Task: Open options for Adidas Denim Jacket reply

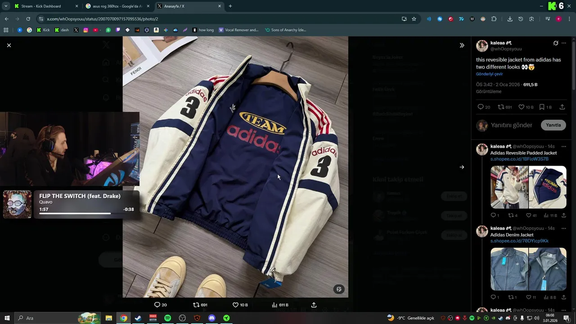Action: (x=564, y=228)
